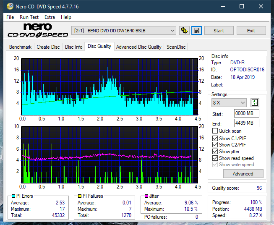This screenshot has width=274, height=225.
Task: Click the PI Failures Total 1270 value
Action: (126, 215)
